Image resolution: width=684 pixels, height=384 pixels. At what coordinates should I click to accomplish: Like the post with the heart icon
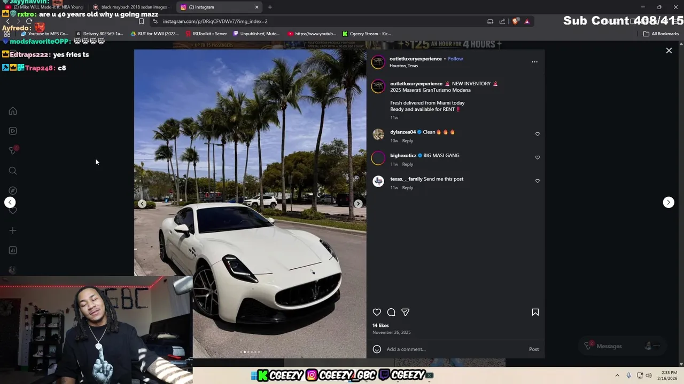(x=377, y=313)
